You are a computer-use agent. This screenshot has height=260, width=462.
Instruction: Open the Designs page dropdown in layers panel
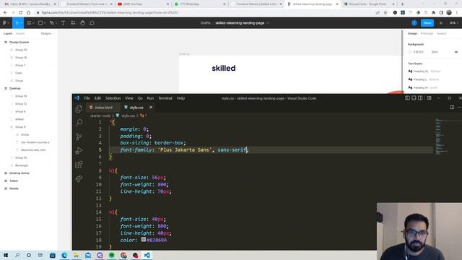(47, 34)
